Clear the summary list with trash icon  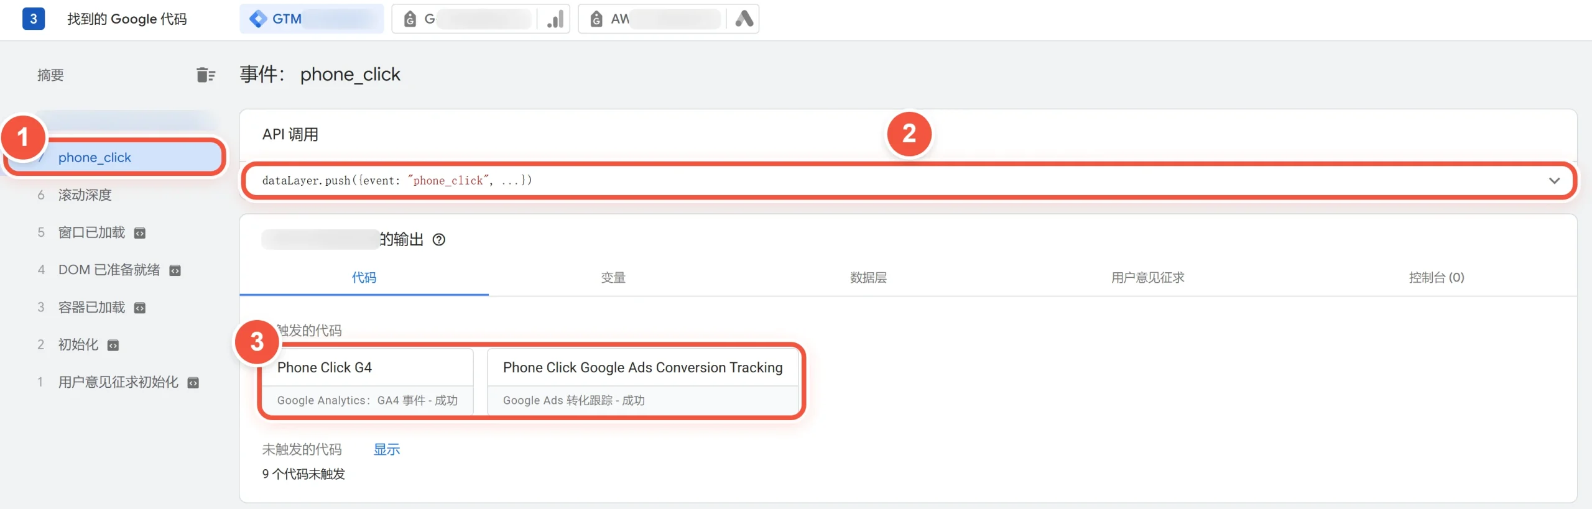pyautogui.click(x=206, y=75)
